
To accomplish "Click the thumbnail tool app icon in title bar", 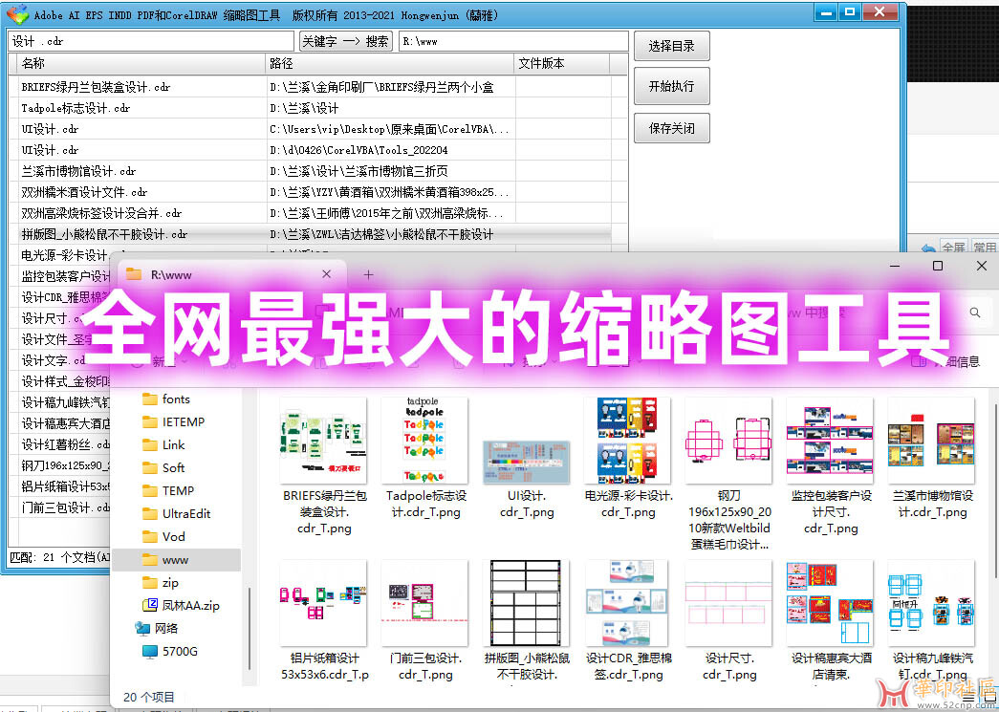I will tap(16, 14).
